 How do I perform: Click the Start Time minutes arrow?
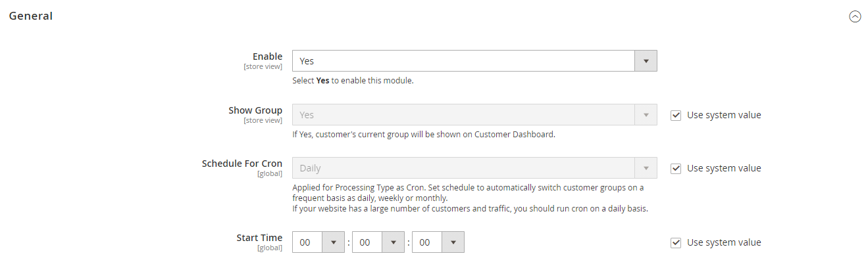[393, 242]
